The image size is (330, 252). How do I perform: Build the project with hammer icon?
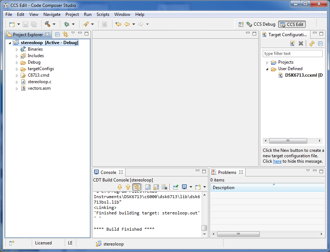[47, 24]
